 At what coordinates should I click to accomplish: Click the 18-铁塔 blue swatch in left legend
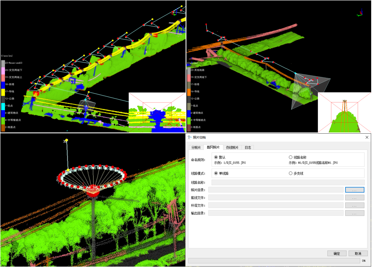click(3, 85)
